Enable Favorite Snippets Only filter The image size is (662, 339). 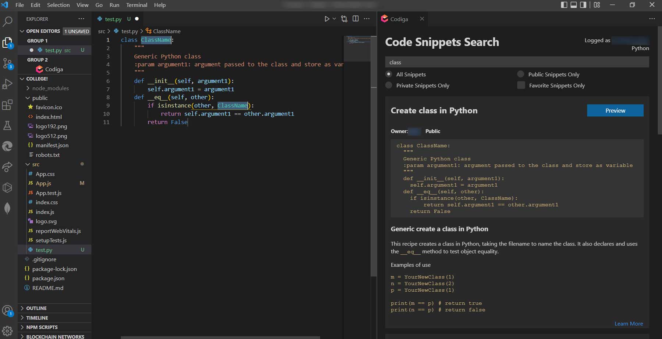click(x=521, y=85)
